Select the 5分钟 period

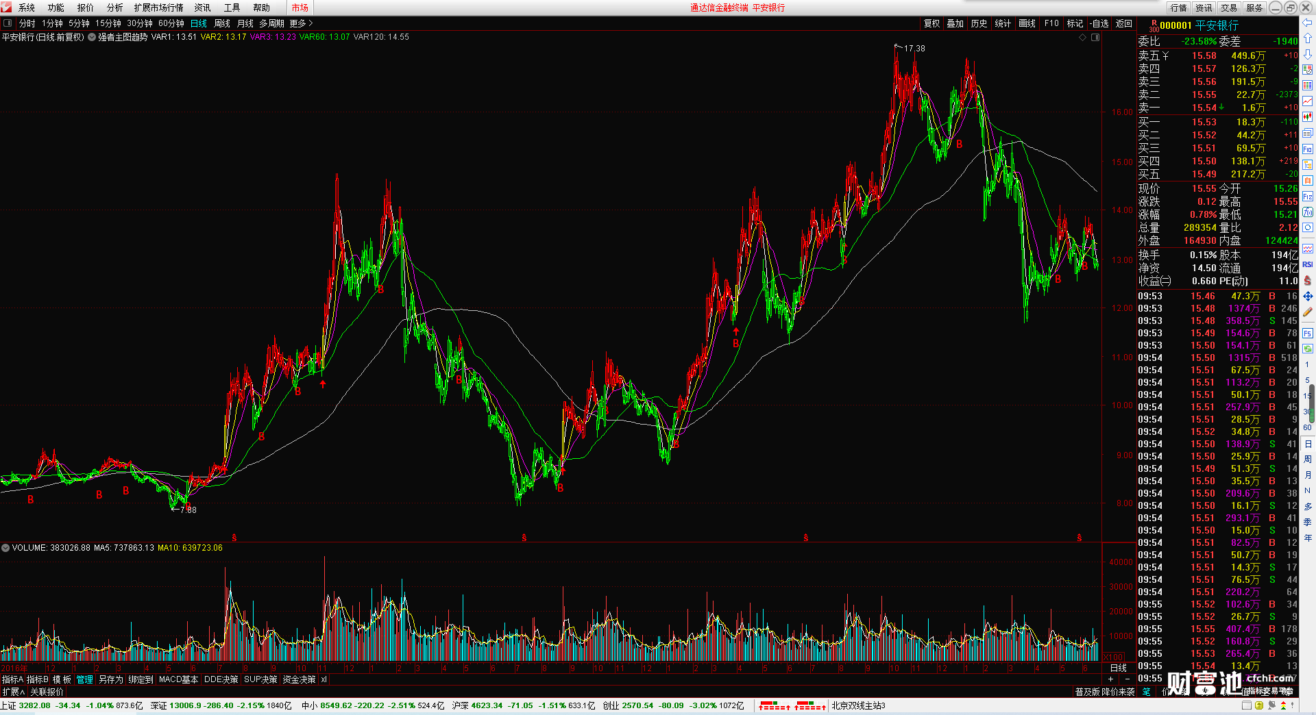coord(80,23)
